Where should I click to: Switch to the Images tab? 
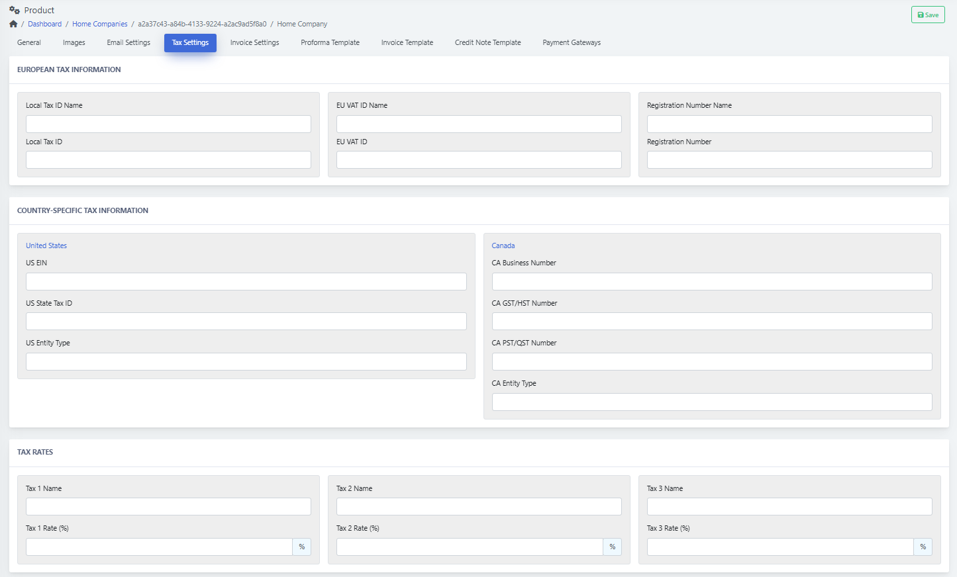[74, 42]
